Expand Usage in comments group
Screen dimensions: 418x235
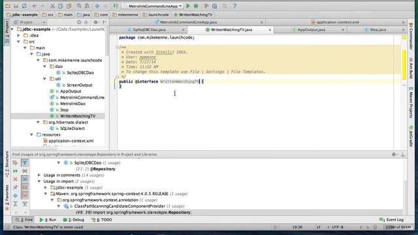(39, 175)
